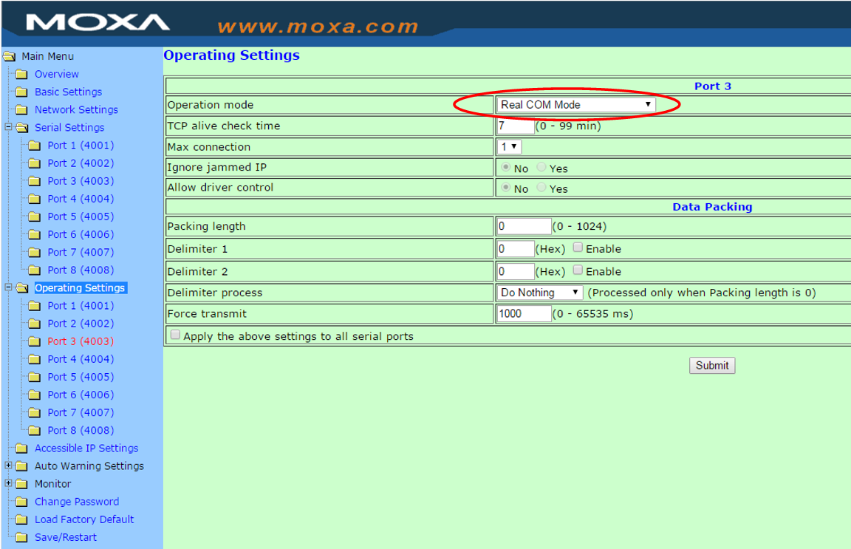Click the Change Password folder icon
This screenshot has width=851, height=549.
coord(21,502)
